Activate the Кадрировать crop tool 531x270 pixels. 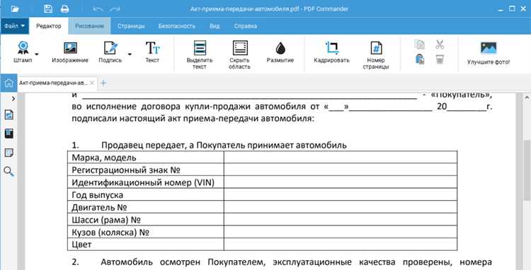pyautogui.click(x=331, y=52)
